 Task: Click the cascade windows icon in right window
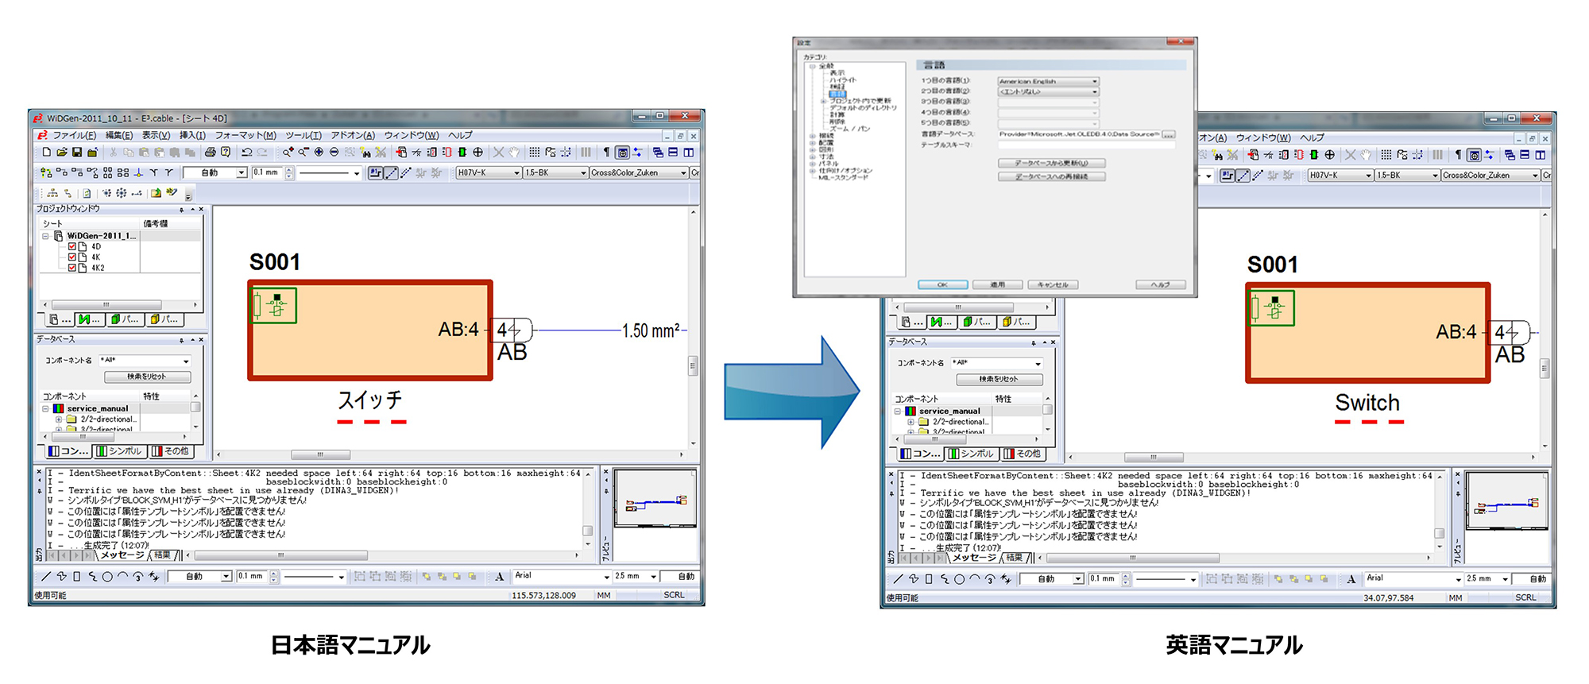coord(1510,155)
